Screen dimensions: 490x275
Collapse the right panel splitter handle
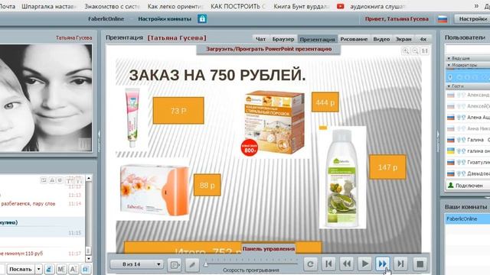click(x=438, y=141)
